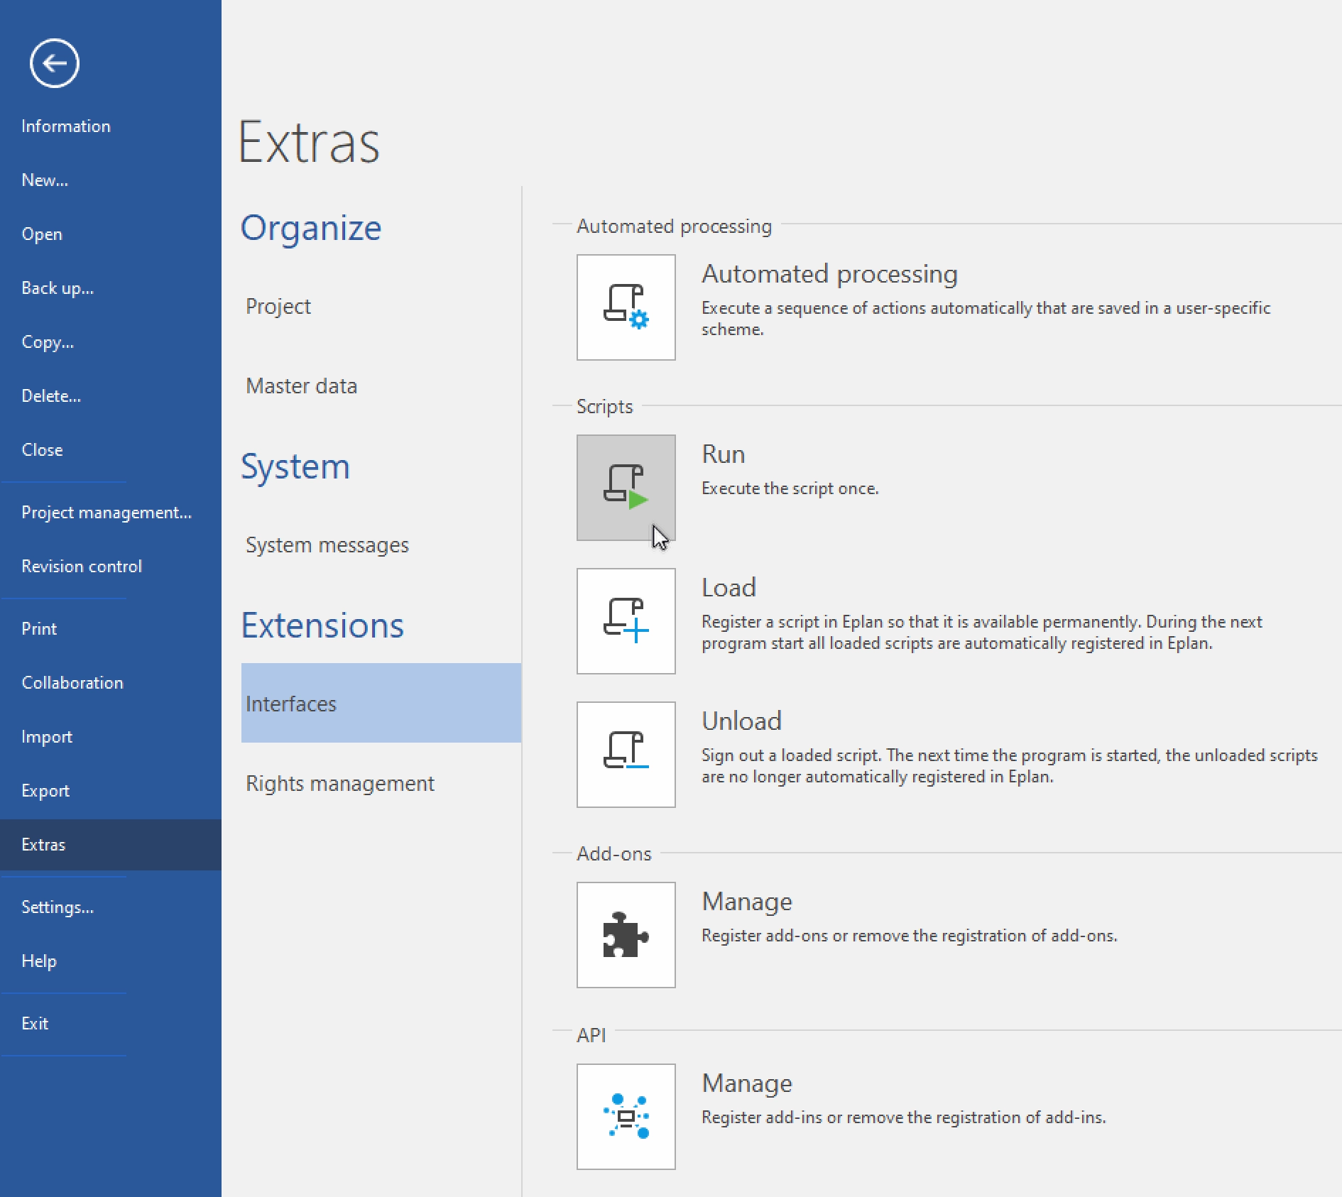Click the Automated processing title link
This screenshot has height=1197, width=1342.
coord(829,274)
